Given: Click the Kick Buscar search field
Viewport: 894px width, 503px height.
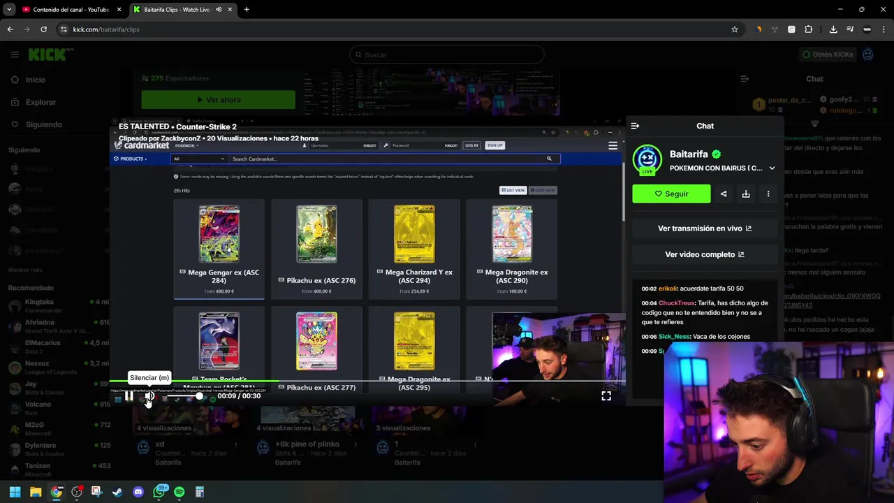Looking at the screenshot, I should click(447, 54).
